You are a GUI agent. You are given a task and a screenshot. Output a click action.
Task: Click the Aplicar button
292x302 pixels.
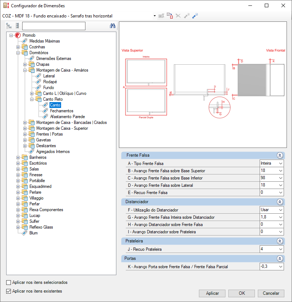pos(212,293)
